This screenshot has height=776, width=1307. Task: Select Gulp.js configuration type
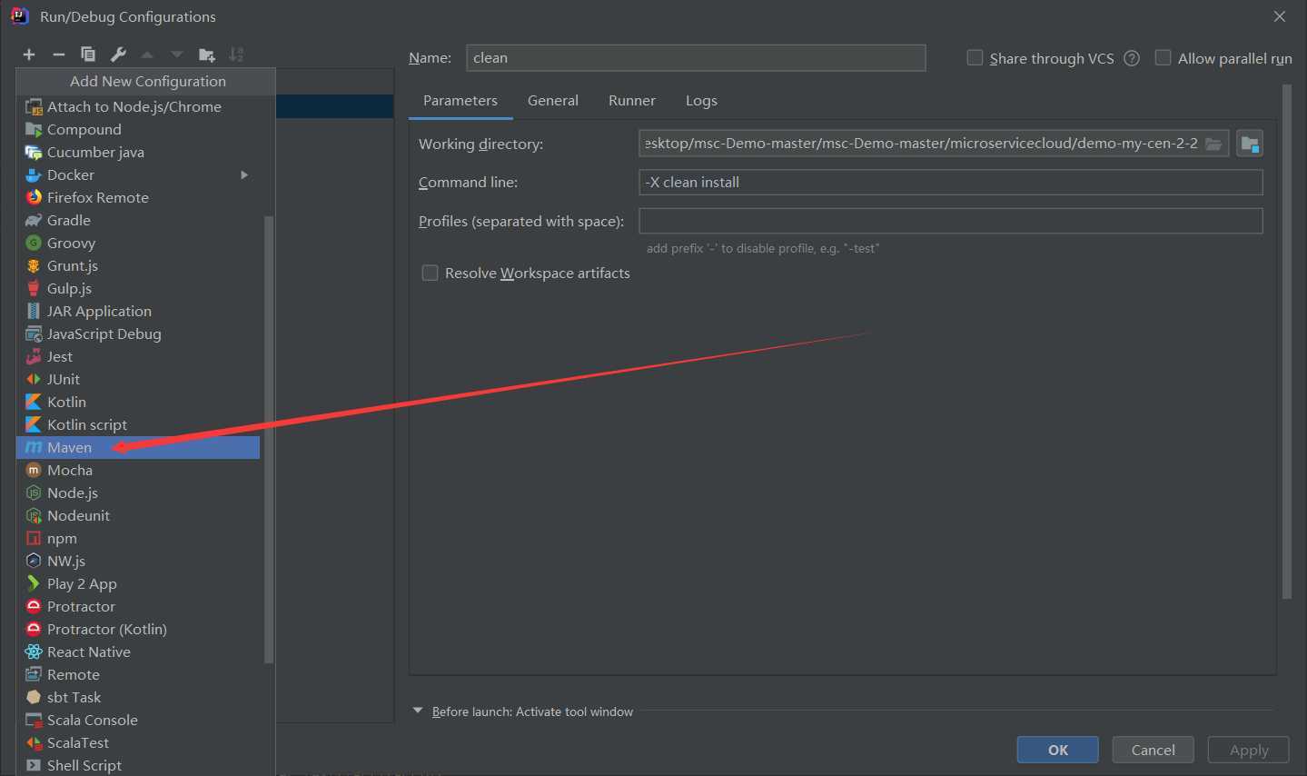coord(138,288)
